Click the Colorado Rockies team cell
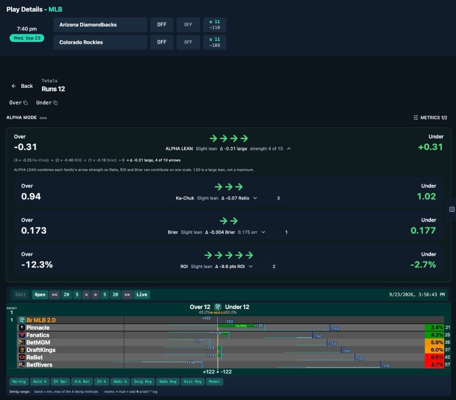The height and width of the screenshot is (400, 456). 100,42
